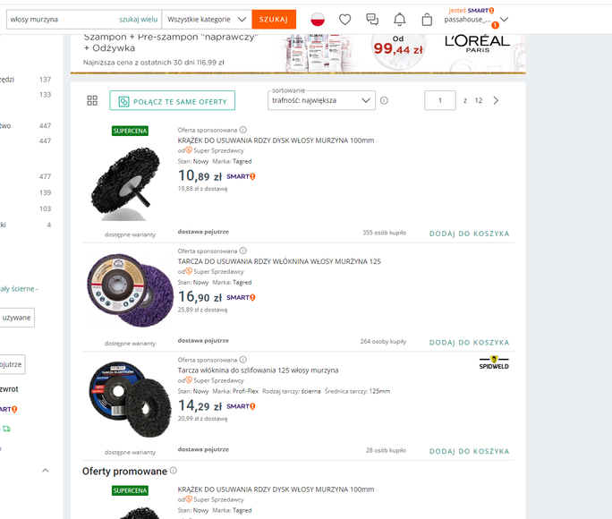The image size is (612, 519).
Task: Open messages chat icon in header
Action: click(372, 19)
